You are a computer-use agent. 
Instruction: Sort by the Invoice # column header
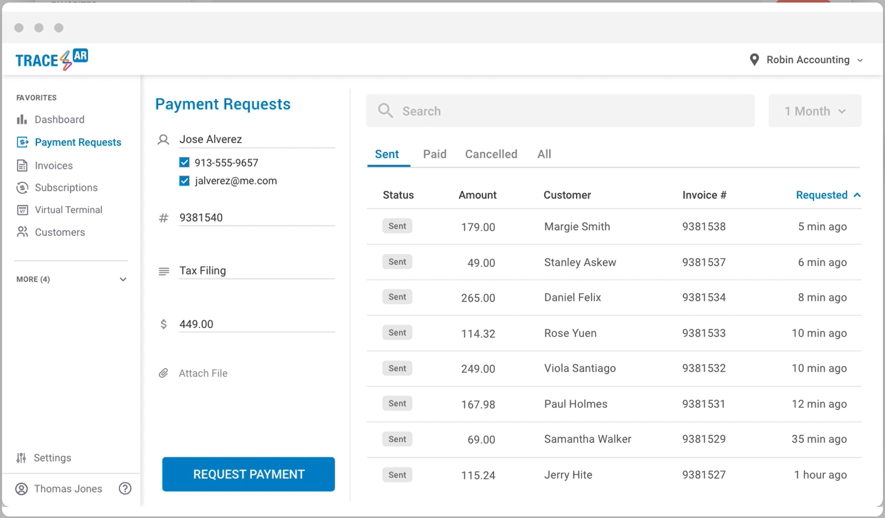tap(704, 195)
